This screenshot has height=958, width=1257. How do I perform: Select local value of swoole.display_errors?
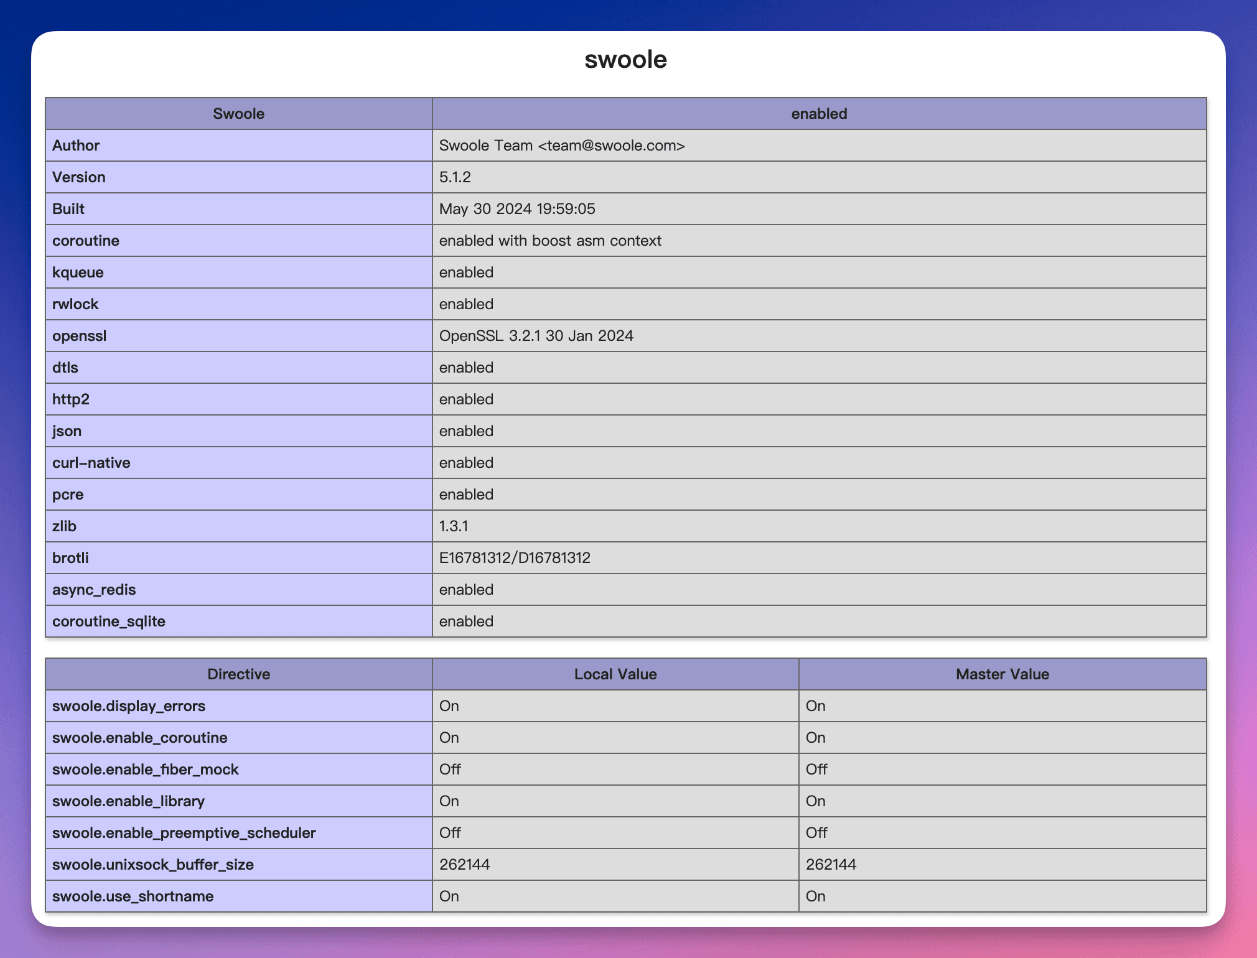[x=449, y=706]
